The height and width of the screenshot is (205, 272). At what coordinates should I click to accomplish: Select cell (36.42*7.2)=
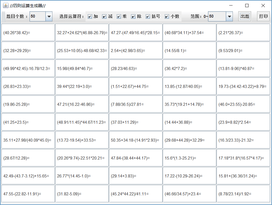coord(190,68)
